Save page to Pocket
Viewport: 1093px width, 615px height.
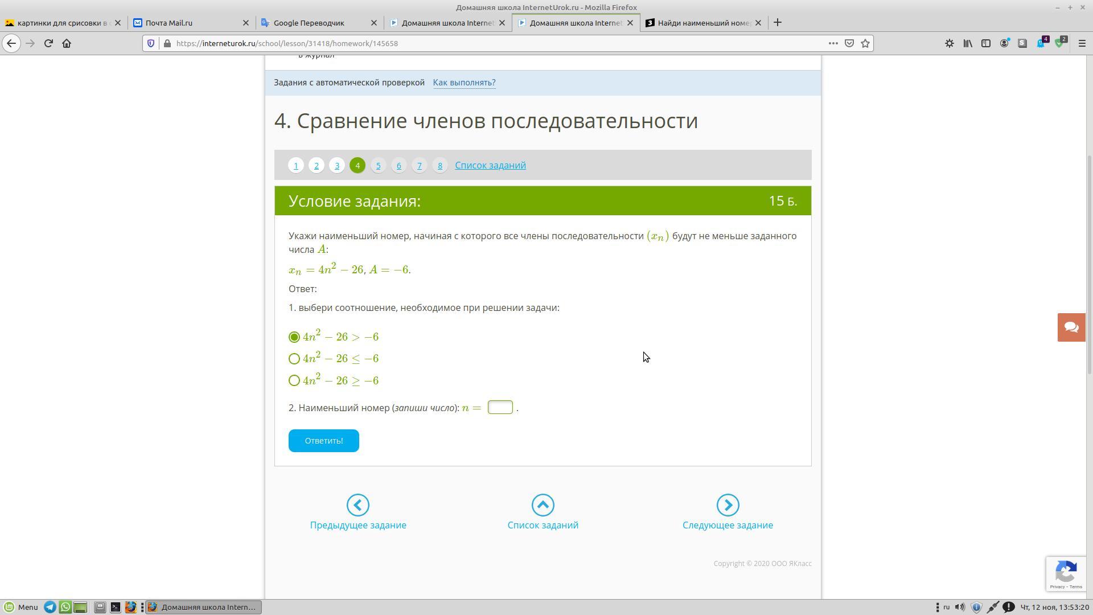click(849, 43)
